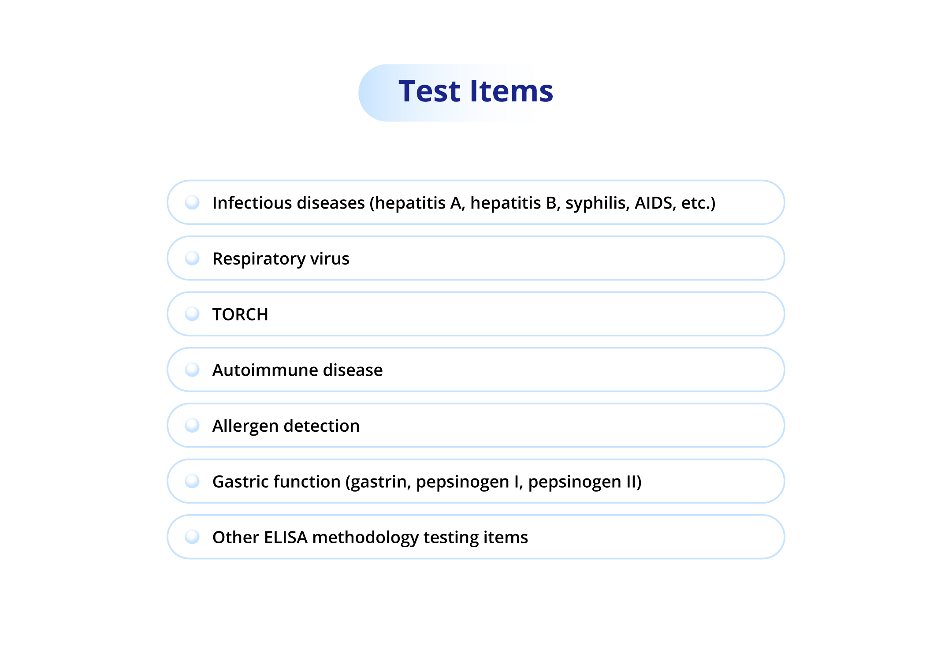This screenshot has height=650, width=952.
Task: Click the bullet beside Infectious diseases
Action: [x=192, y=202]
